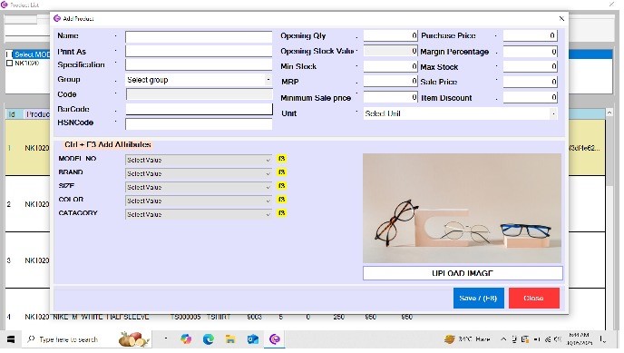Open Microsoft Edge from the taskbar

pos(208,339)
